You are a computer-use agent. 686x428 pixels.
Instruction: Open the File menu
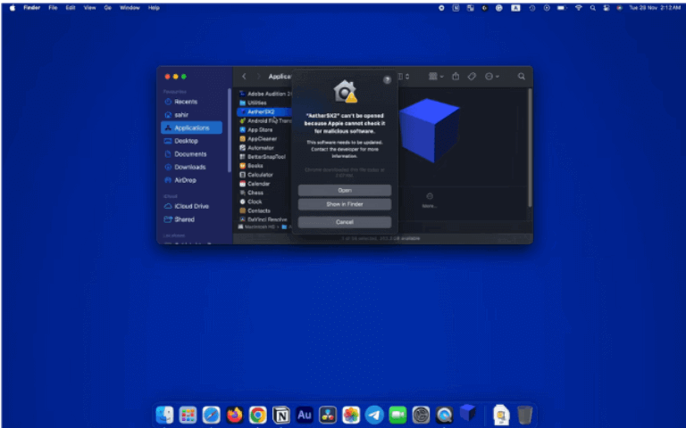pyautogui.click(x=53, y=8)
